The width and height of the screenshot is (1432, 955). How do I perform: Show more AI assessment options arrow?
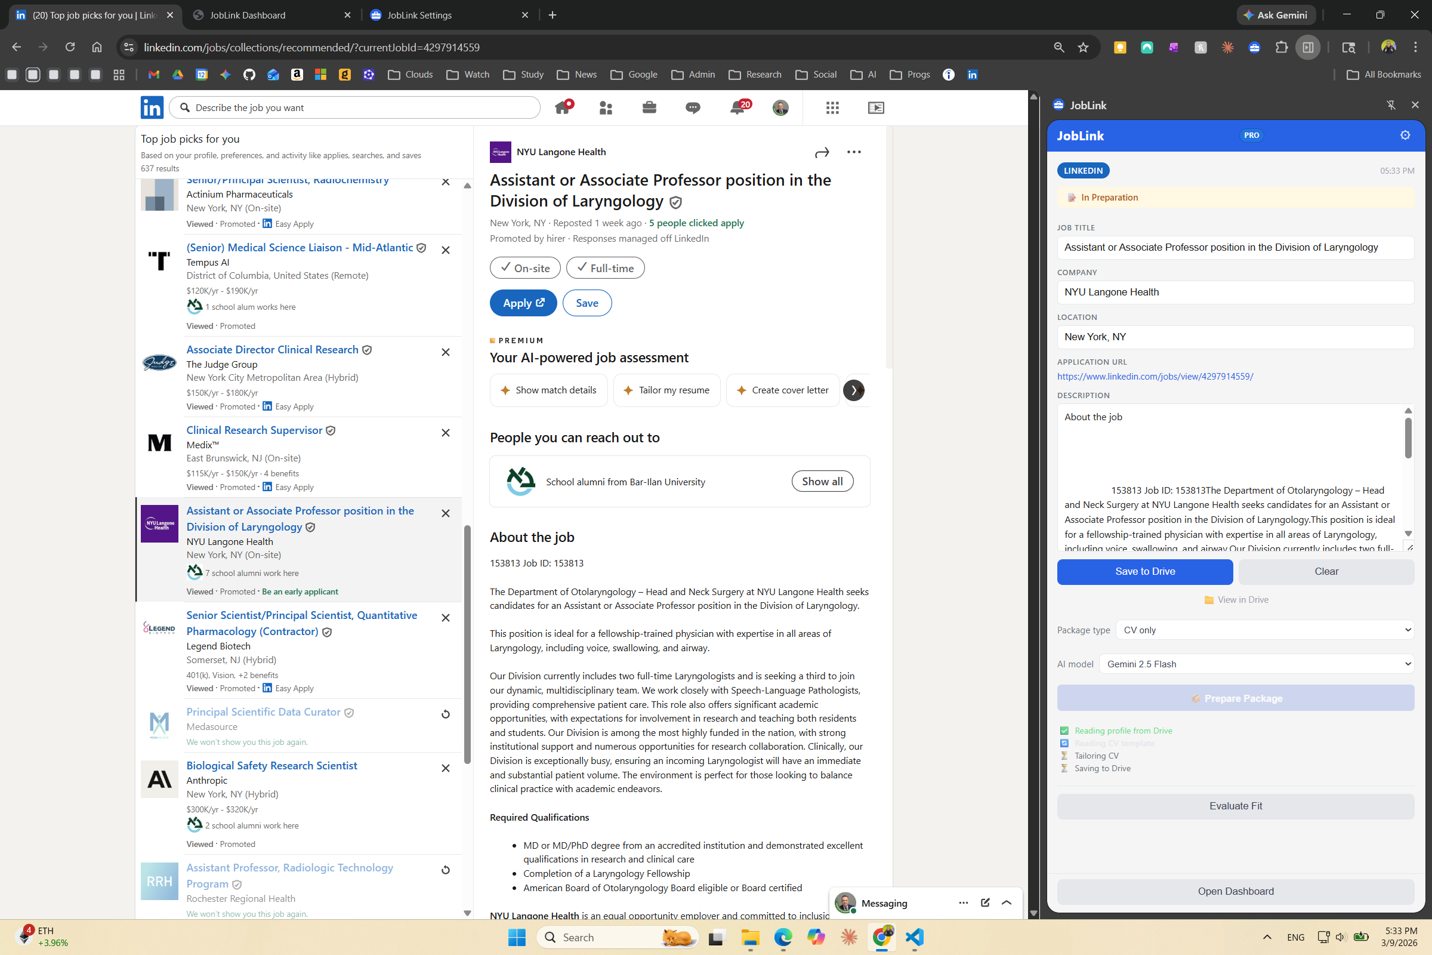[x=854, y=390]
